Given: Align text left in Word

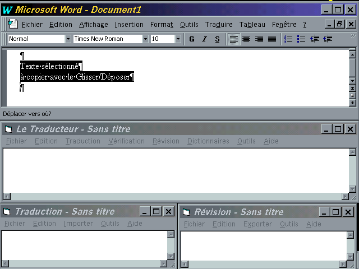Looking at the screenshot, I should [234, 39].
